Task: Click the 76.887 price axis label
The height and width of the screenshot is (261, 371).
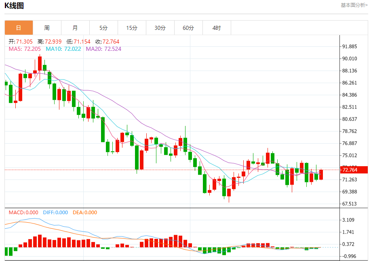Action: tap(350, 143)
